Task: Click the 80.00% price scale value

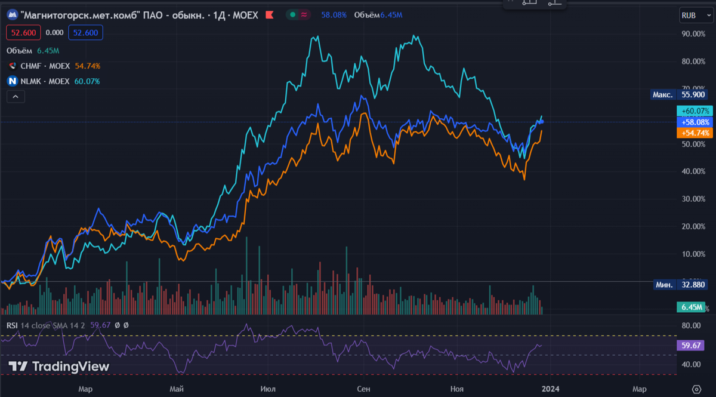Action: coord(693,61)
